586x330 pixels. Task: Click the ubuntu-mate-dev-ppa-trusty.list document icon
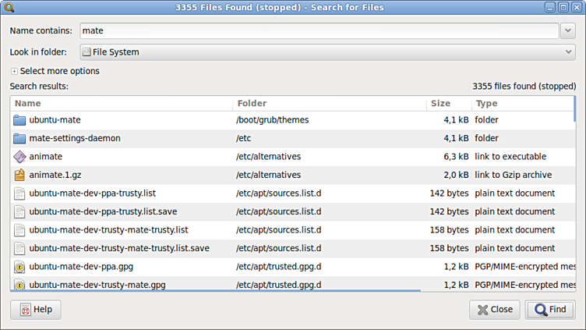click(x=19, y=193)
